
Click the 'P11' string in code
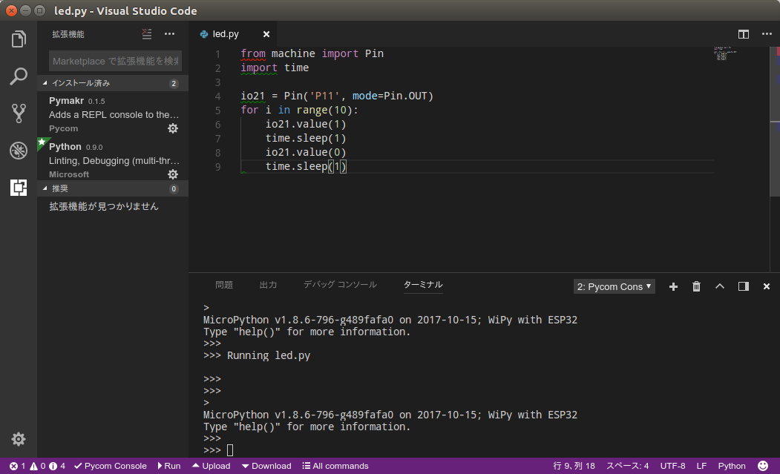point(324,96)
